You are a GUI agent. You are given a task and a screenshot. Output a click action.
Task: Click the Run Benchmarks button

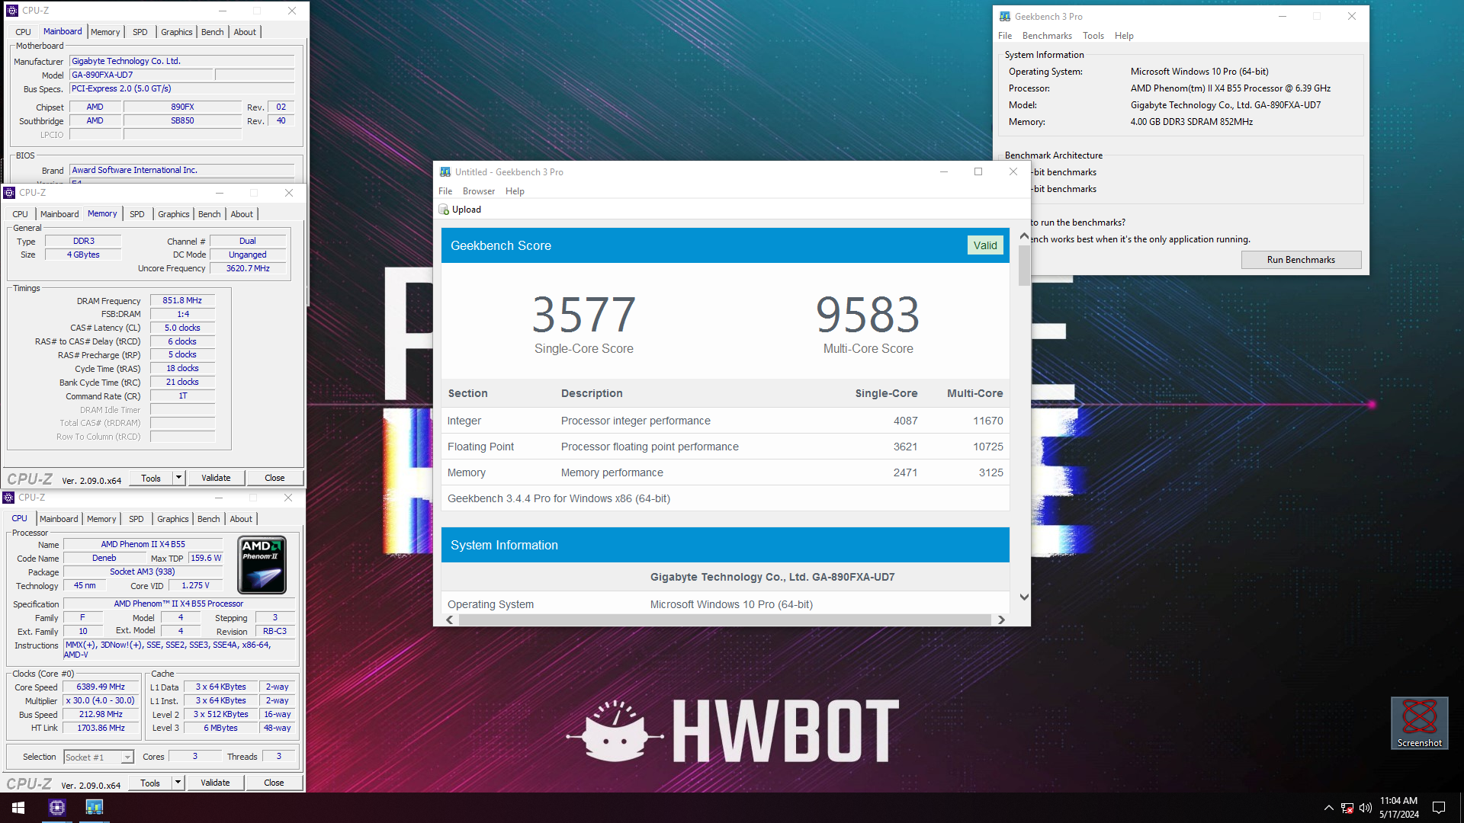click(x=1301, y=260)
